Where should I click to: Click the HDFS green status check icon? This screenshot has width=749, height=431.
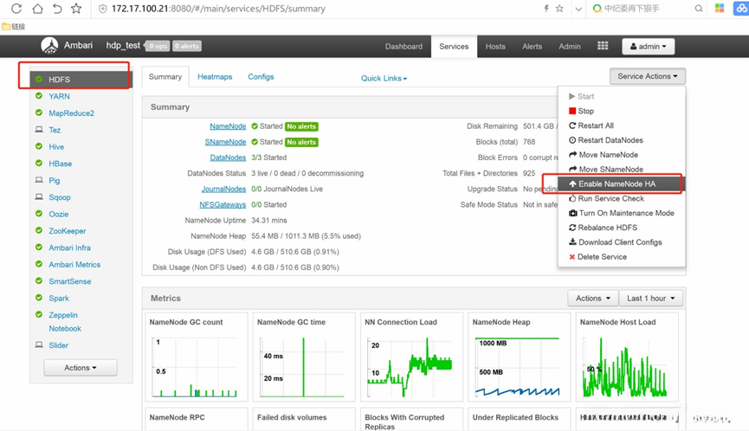(x=39, y=80)
